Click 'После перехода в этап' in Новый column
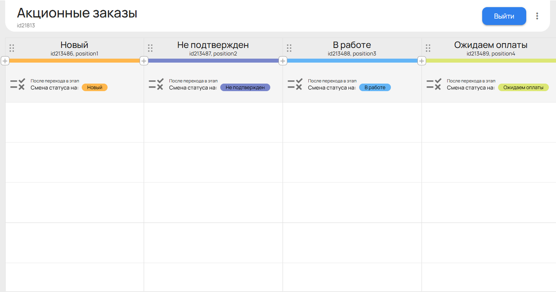Image resolution: width=556 pixels, height=292 pixels. (55, 81)
